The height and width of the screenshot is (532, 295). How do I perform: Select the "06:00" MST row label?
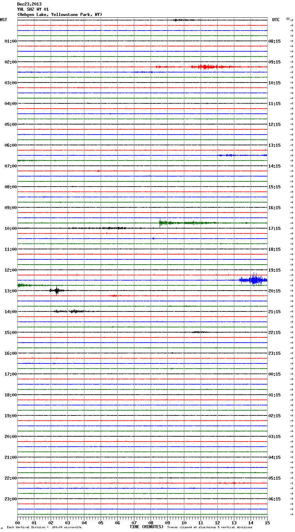11,145
